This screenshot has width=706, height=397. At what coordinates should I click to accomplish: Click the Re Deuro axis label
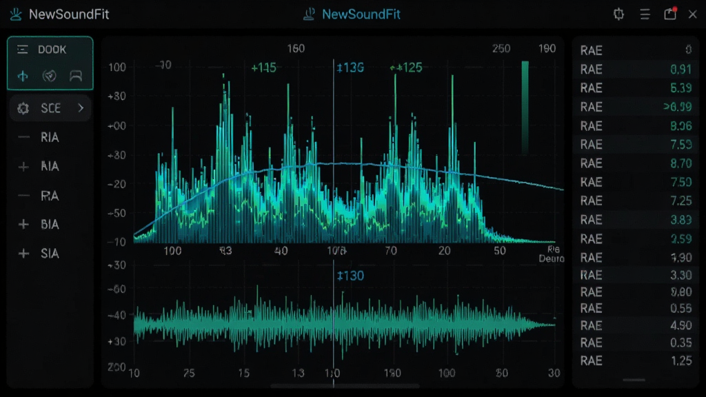click(552, 254)
